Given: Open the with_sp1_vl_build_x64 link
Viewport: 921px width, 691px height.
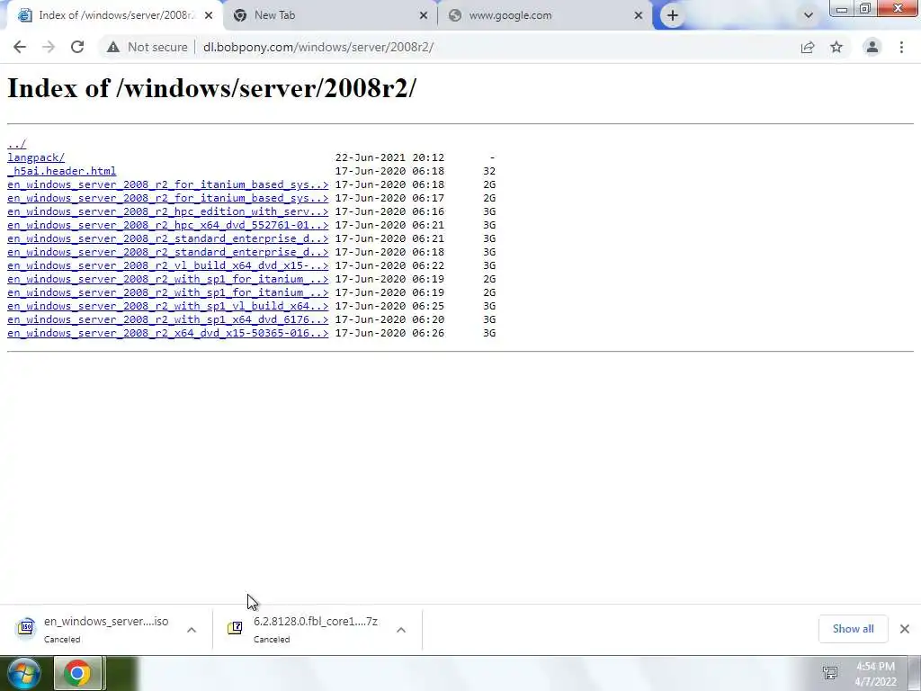Looking at the screenshot, I should pyautogui.click(x=168, y=306).
